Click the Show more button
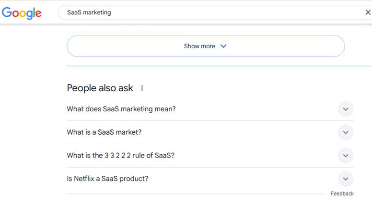This screenshot has height=213, width=372. (206, 46)
